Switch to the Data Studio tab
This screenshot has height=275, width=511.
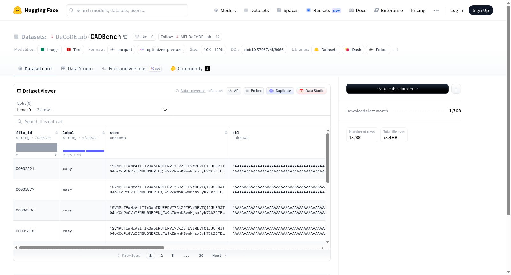coord(77,68)
